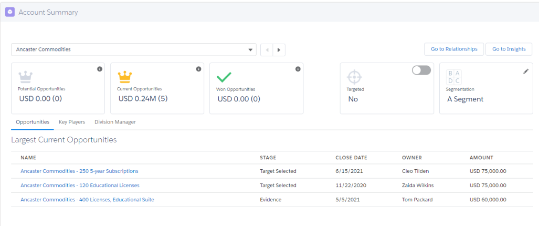Click info icon on Won Opportunities card
The width and height of the screenshot is (539, 226).
(298, 69)
